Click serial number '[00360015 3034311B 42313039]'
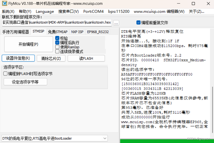The width and height of the screenshot is (214, 143). point(152,88)
